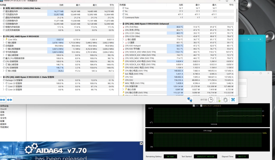The width and height of the screenshot is (275, 160).
Task: Click the collapse columns inward arrows icon
Action: (x=10, y=100)
